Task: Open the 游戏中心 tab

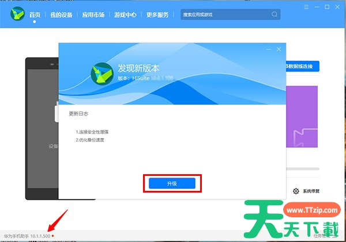Action: (125, 15)
